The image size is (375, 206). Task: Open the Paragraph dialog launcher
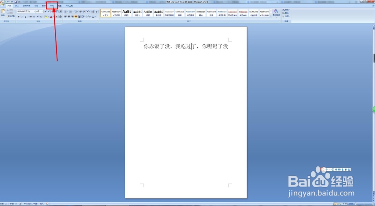[97, 21]
